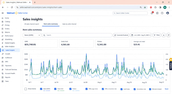The width and height of the screenshot is (172, 94).
Task: Open Returns in the sidebar
Action: click(x=7, y=32)
